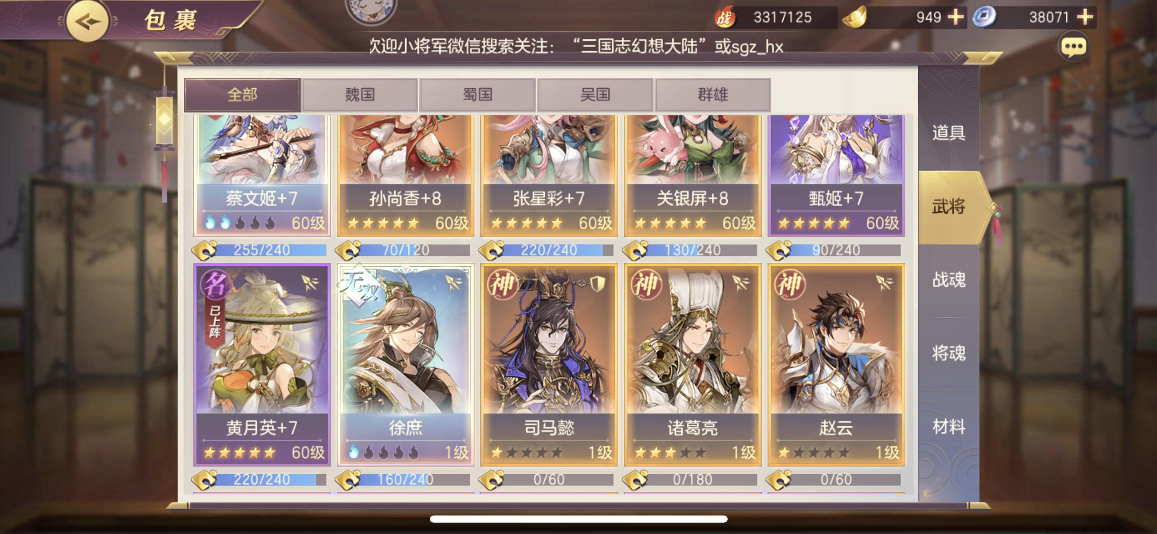Image resolution: width=1157 pixels, height=534 pixels.
Task: Open the 将魂 side category
Action: (x=948, y=353)
